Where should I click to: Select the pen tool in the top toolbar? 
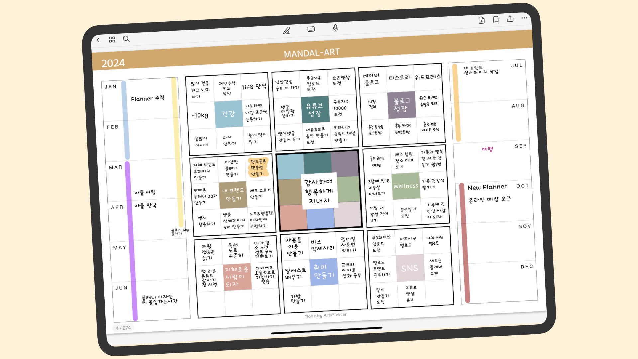(x=287, y=31)
